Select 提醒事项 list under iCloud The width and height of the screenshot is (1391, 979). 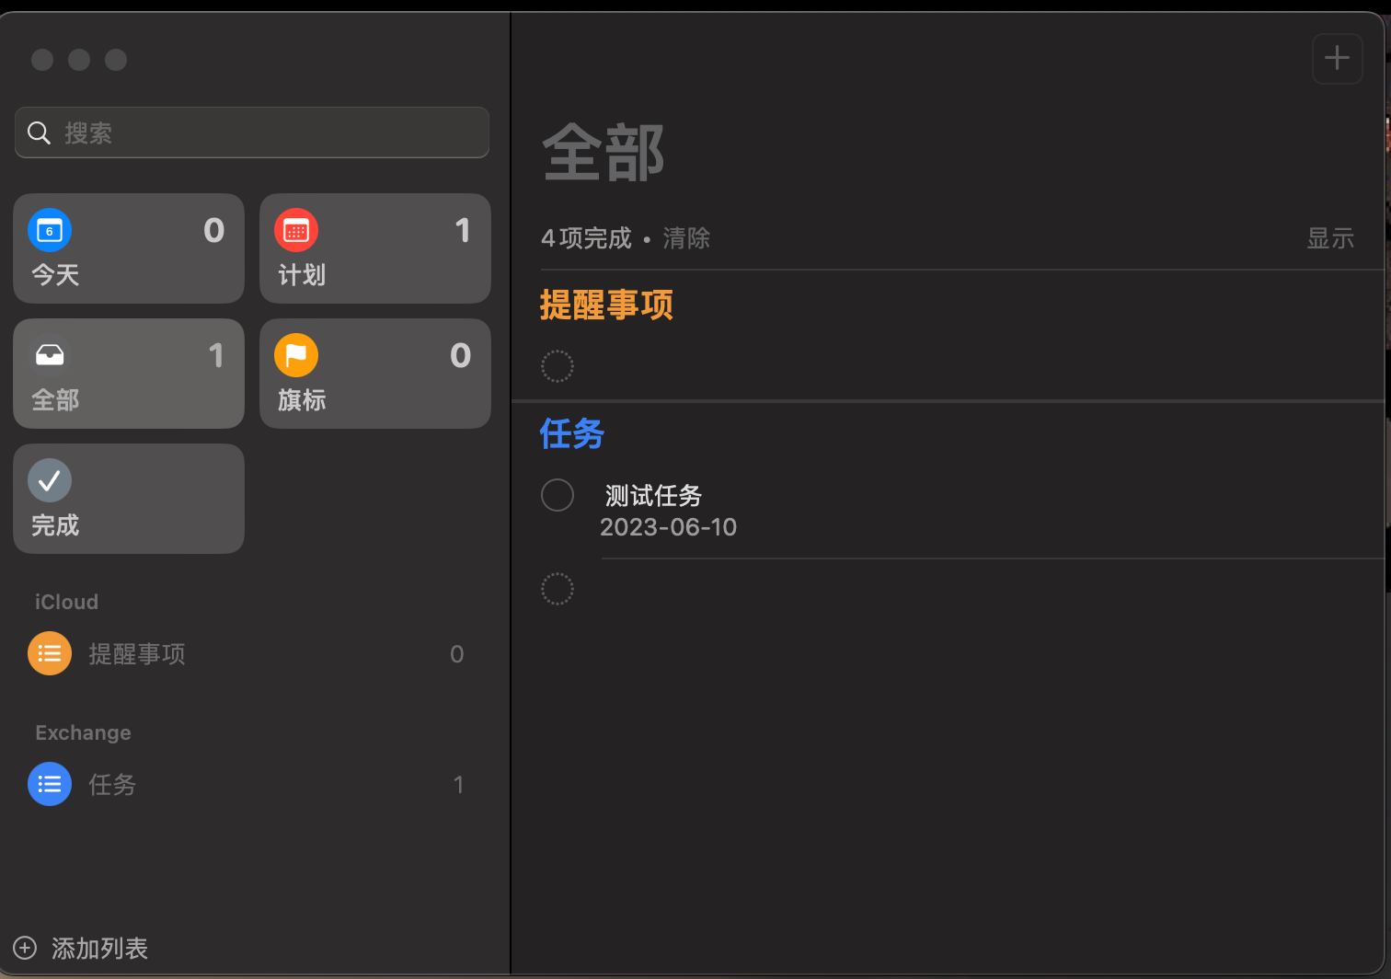click(x=137, y=654)
